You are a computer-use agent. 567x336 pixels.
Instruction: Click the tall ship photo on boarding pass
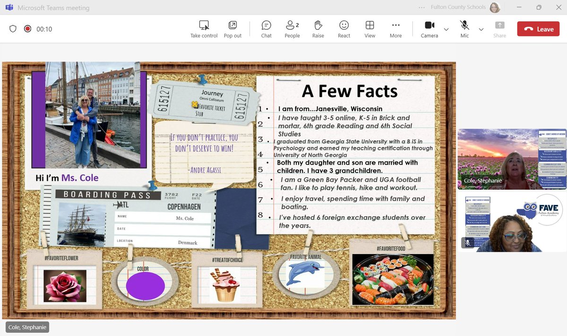click(x=81, y=225)
